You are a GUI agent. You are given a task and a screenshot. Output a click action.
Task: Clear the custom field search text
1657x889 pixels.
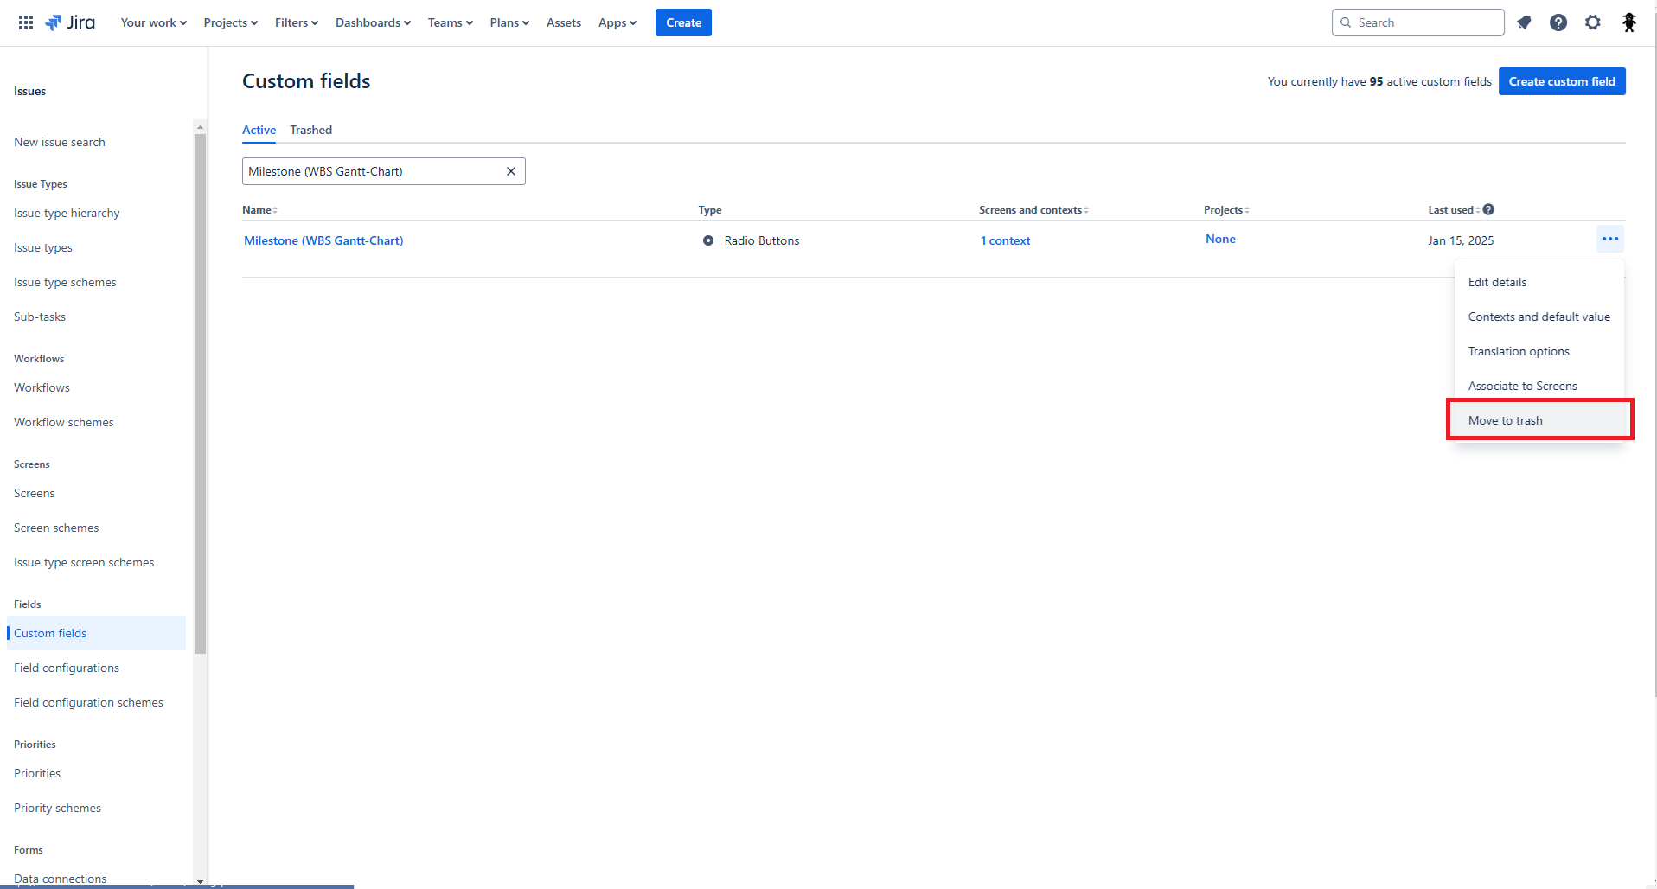coord(511,171)
